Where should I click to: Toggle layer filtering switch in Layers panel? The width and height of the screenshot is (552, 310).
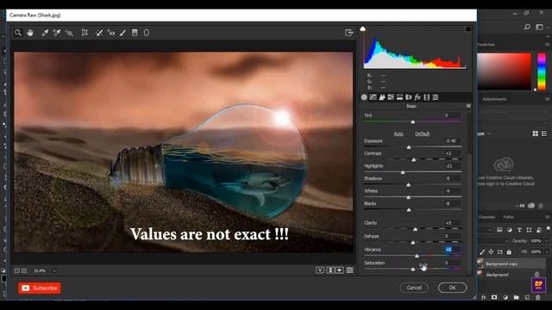[x=549, y=229]
